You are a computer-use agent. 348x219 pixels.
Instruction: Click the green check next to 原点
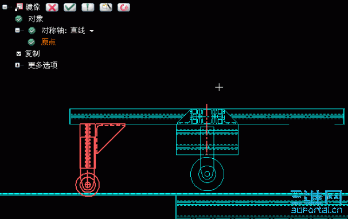[32, 42]
